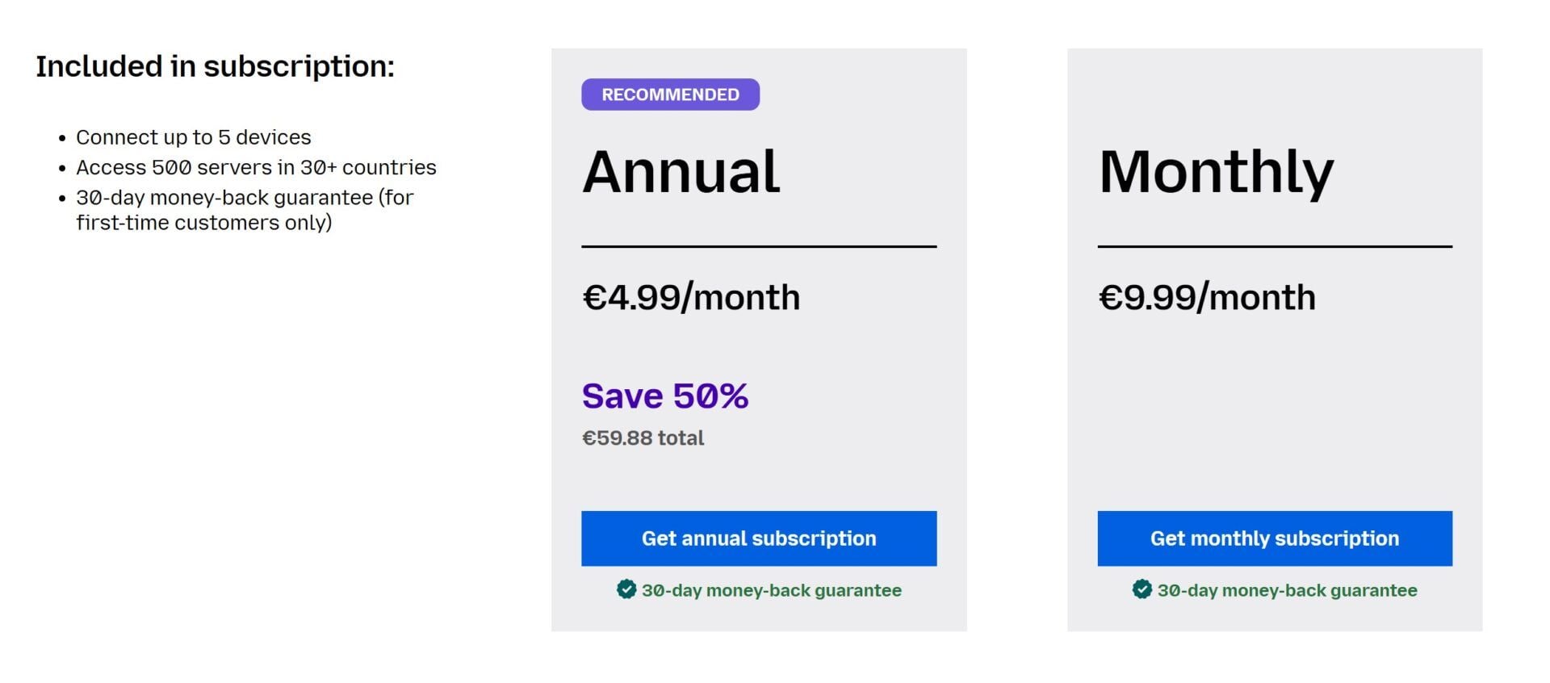
Task: Click the Get monthly subscription button
Action: click(1274, 538)
